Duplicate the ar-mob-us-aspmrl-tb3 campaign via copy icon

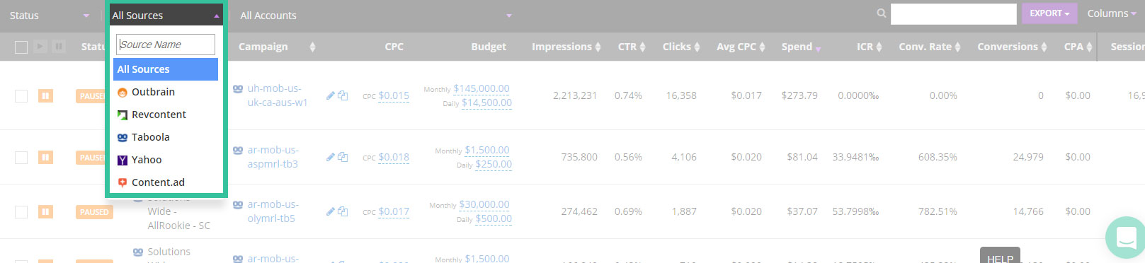tap(343, 157)
